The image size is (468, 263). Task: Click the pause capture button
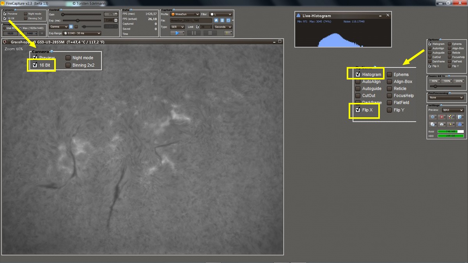click(193, 33)
